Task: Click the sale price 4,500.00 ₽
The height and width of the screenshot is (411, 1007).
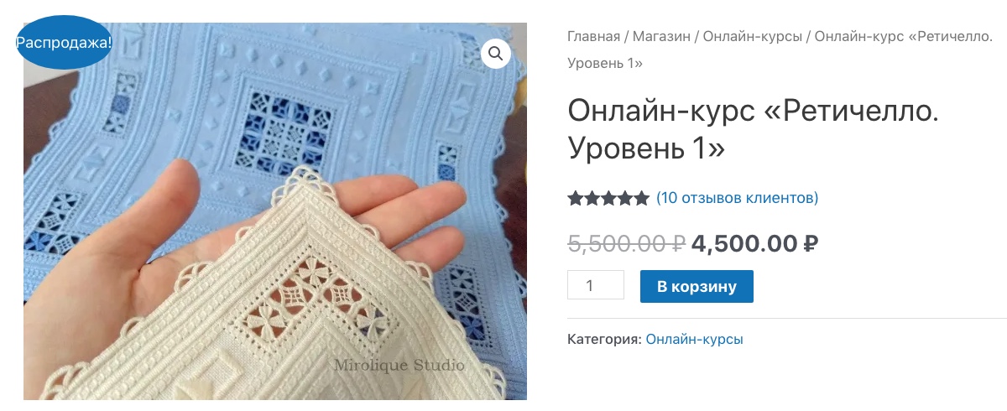Action: coord(754,243)
